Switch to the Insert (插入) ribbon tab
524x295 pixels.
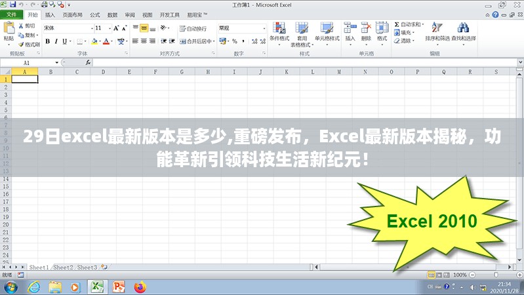click(x=50, y=14)
